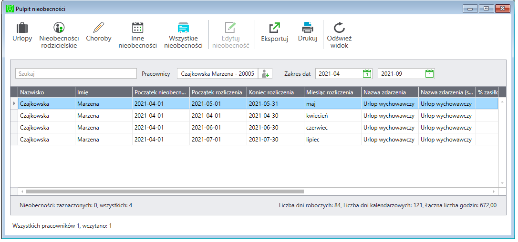Image resolution: width=518 pixels, height=242 pixels.
Task: Close the Pulpit nieobecności window
Action: (x=502, y=9)
